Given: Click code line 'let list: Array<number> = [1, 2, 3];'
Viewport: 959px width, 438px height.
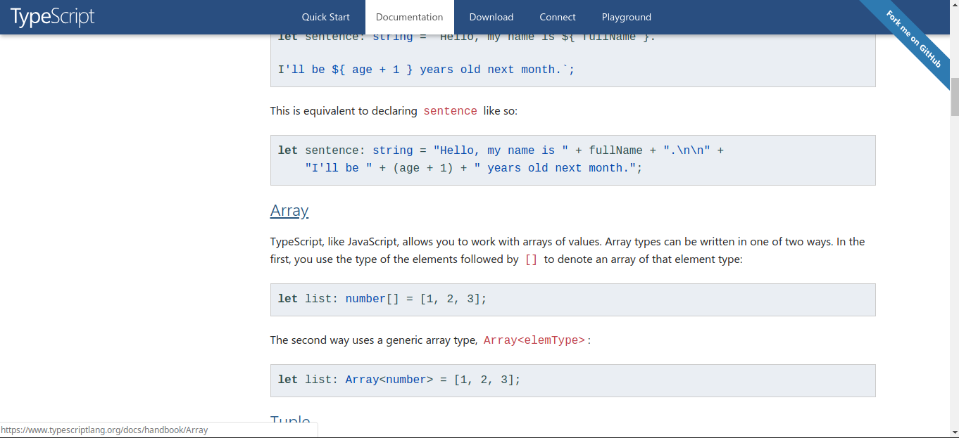Looking at the screenshot, I should (x=399, y=380).
